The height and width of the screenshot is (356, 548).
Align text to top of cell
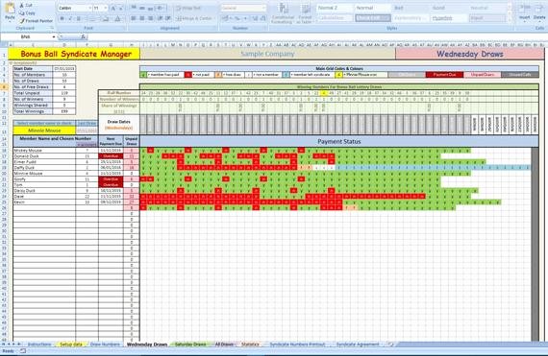click(x=134, y=8)
